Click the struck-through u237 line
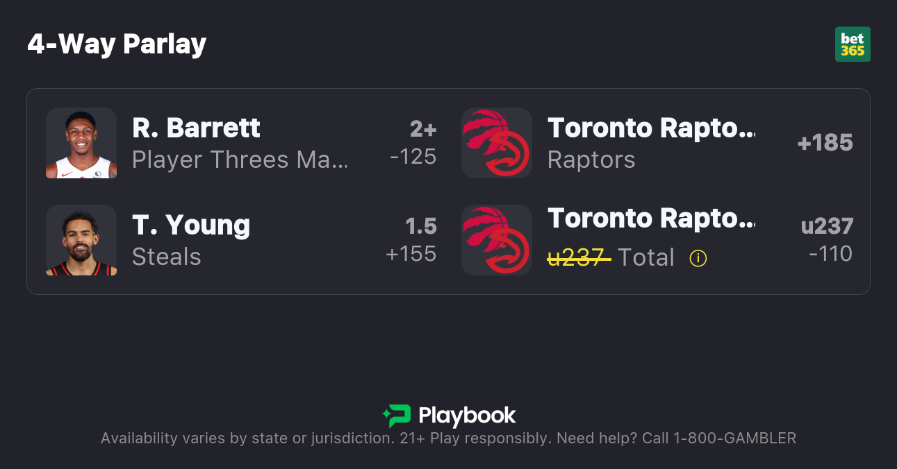The image size is (897, 469). pos(579,257)
